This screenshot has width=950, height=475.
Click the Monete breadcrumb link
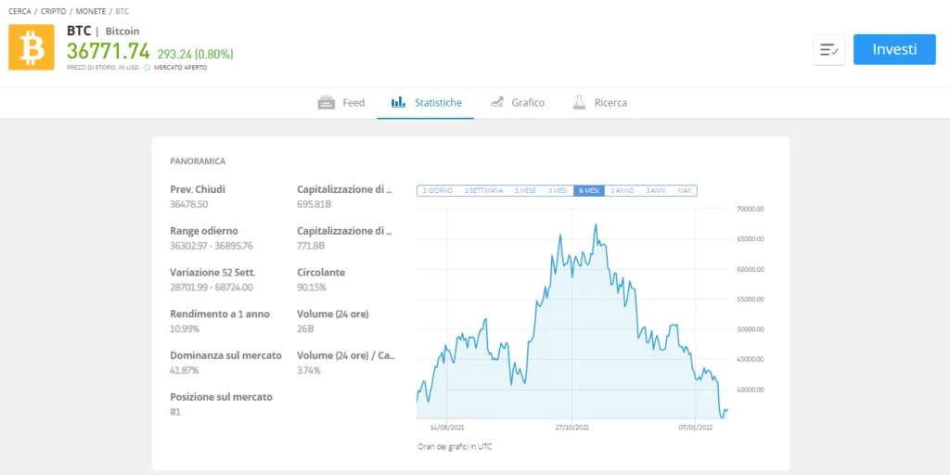coord(90,11)
